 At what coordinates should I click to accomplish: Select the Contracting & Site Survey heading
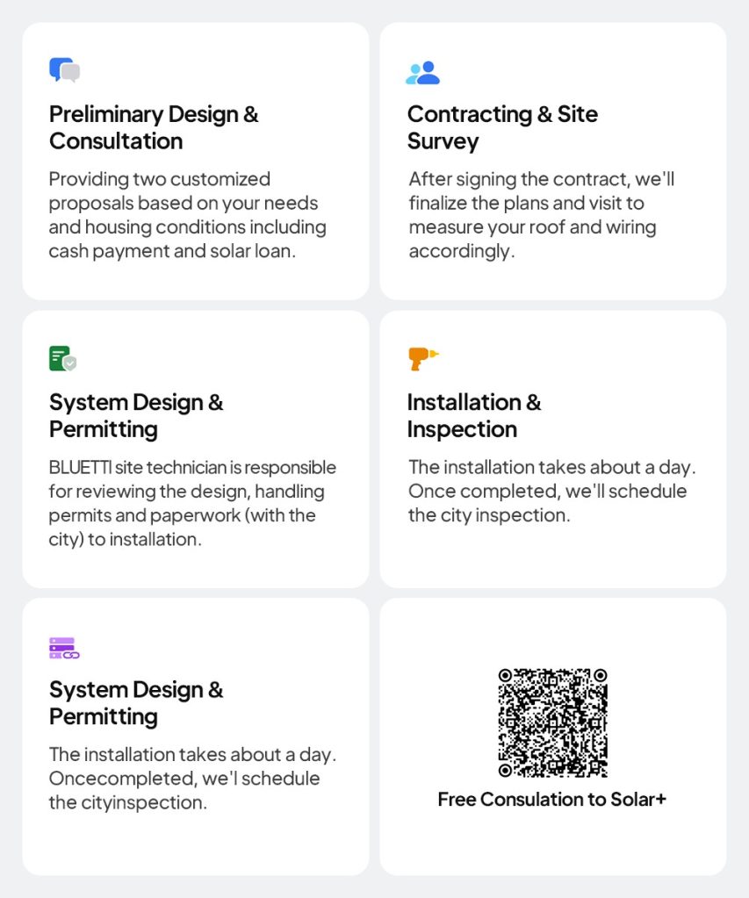pos(501,128)
